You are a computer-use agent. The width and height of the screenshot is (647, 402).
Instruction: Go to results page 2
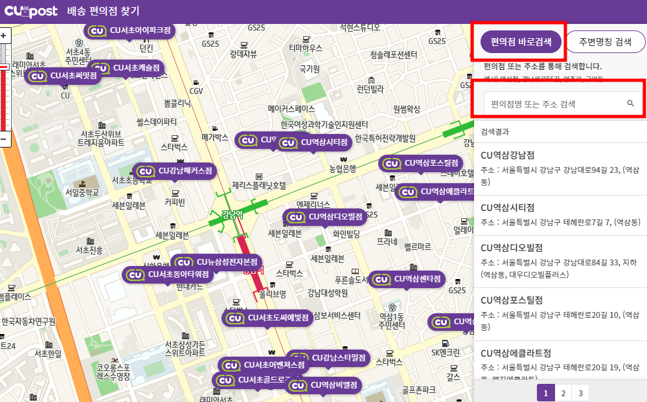[x=564, y=393]
